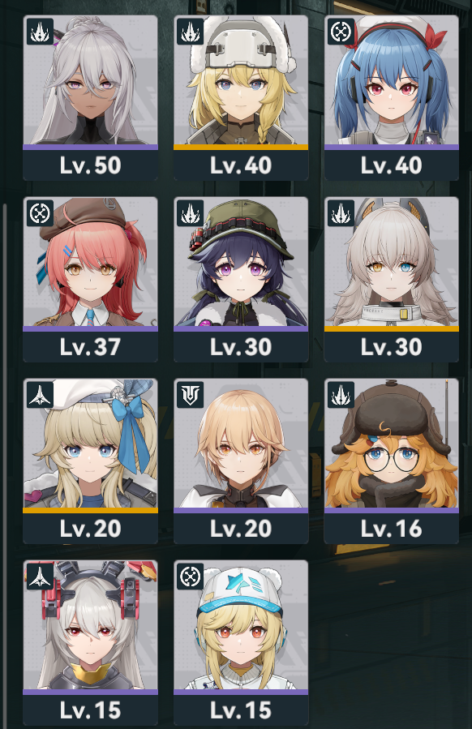Click class icon on green-helmet Lv.30 card

pyautogui.click(x=191, y=213)
